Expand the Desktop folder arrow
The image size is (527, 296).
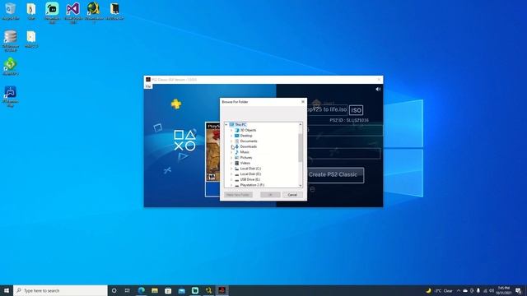click(231, 136)
